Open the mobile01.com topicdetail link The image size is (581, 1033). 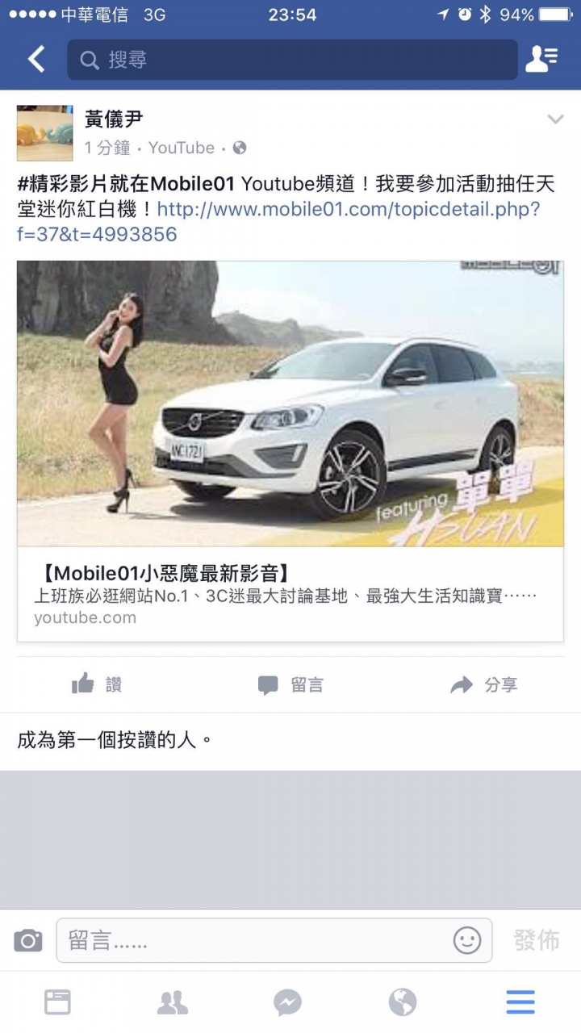pyautogui.click(x=278, y=222)
